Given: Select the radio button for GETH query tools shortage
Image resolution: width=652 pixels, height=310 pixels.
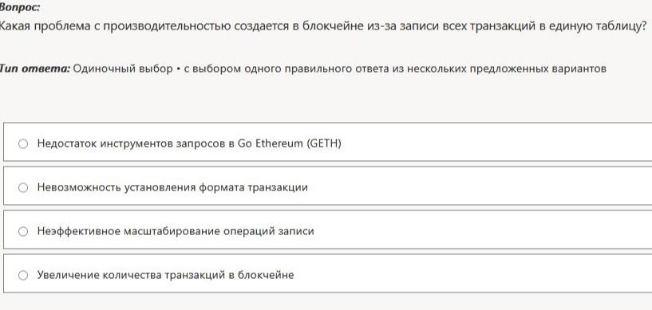Looking at the screenshot, I should pos(23,143).
